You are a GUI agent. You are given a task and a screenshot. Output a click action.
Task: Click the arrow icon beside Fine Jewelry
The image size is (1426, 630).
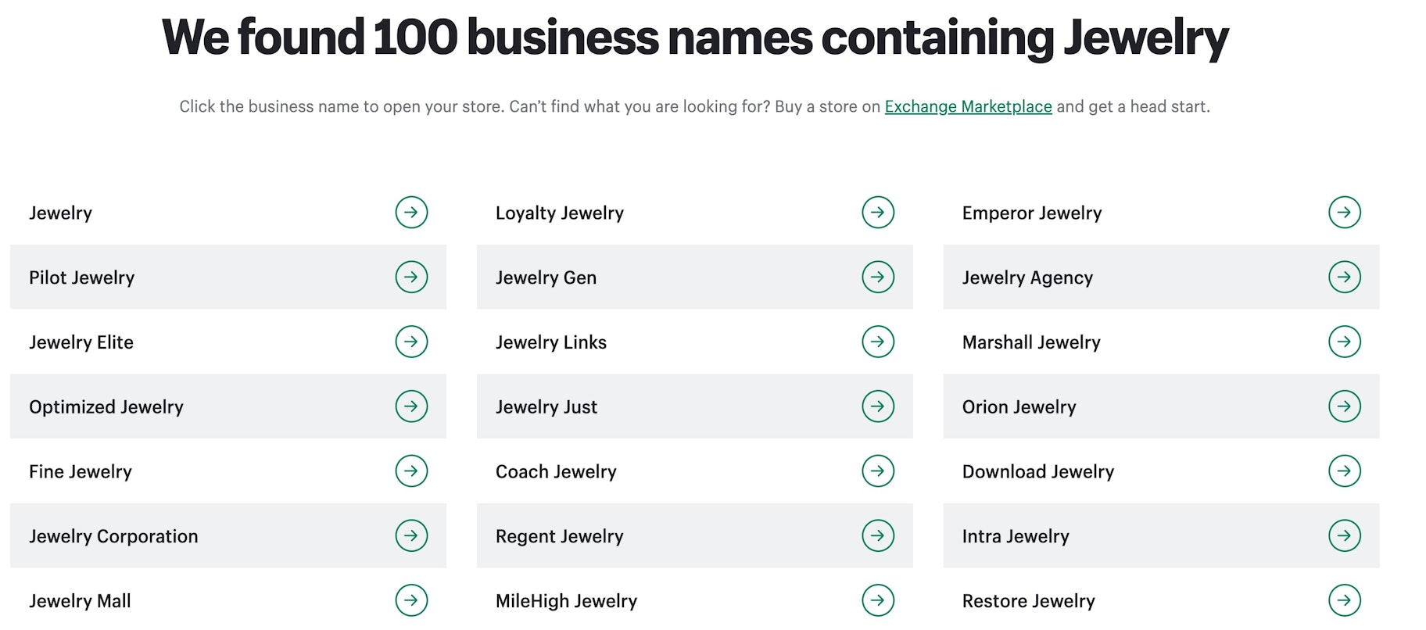(411, 471)
